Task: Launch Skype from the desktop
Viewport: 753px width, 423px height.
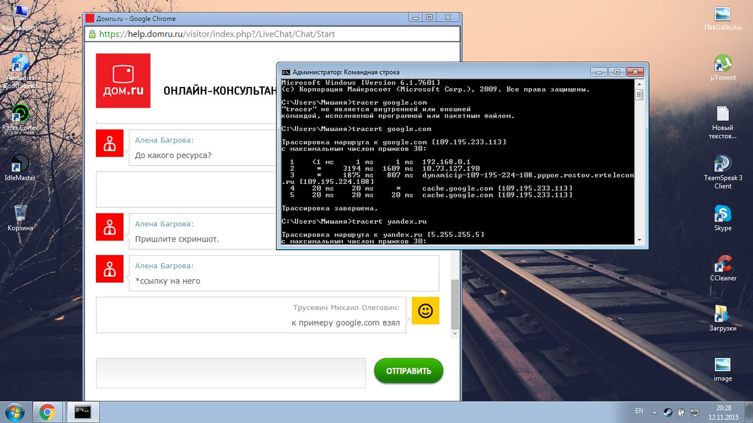Action: (722, 218)
